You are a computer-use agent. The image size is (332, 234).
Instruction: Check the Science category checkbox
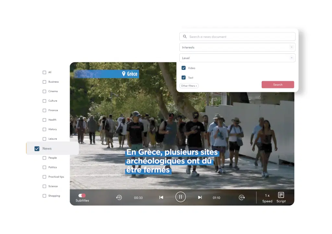44,186
